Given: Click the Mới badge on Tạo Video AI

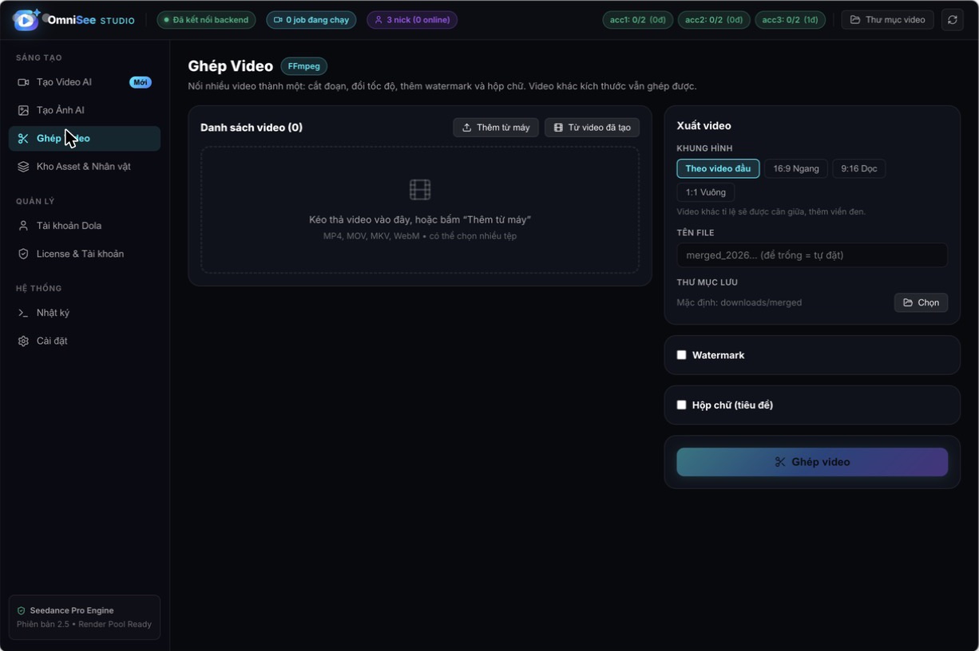Looking at the screenshot, I should point(141,82).
